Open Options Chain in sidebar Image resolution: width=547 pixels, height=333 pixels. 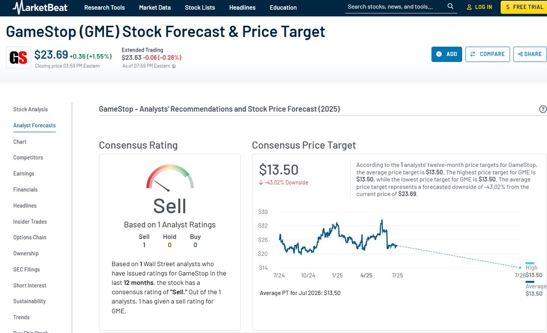point(30,237)
